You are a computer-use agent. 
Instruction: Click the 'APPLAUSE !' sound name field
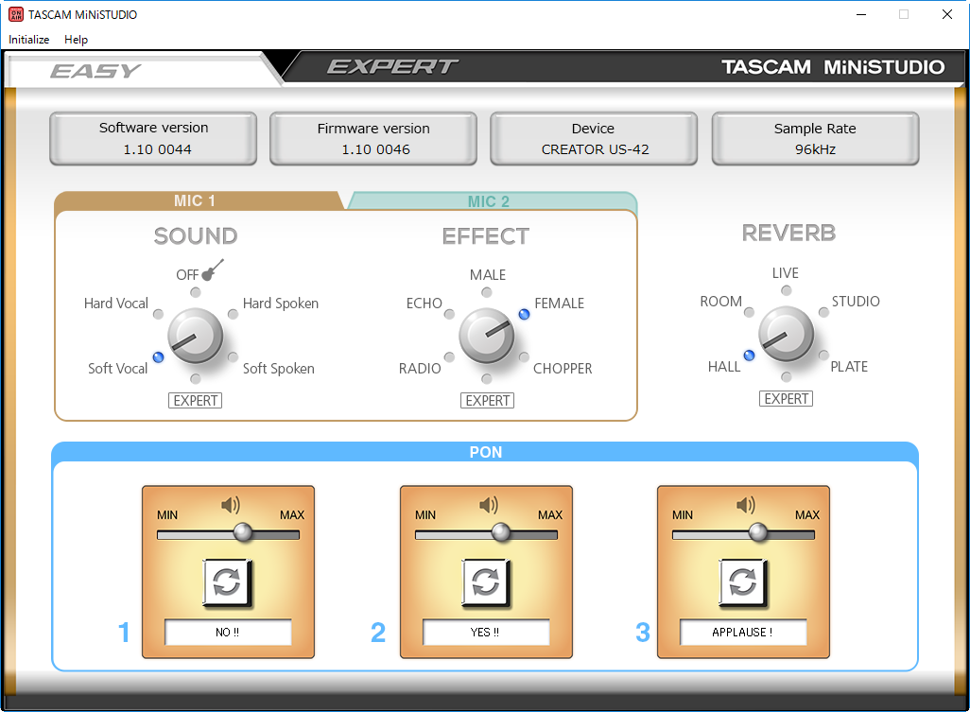coord(743,633)
